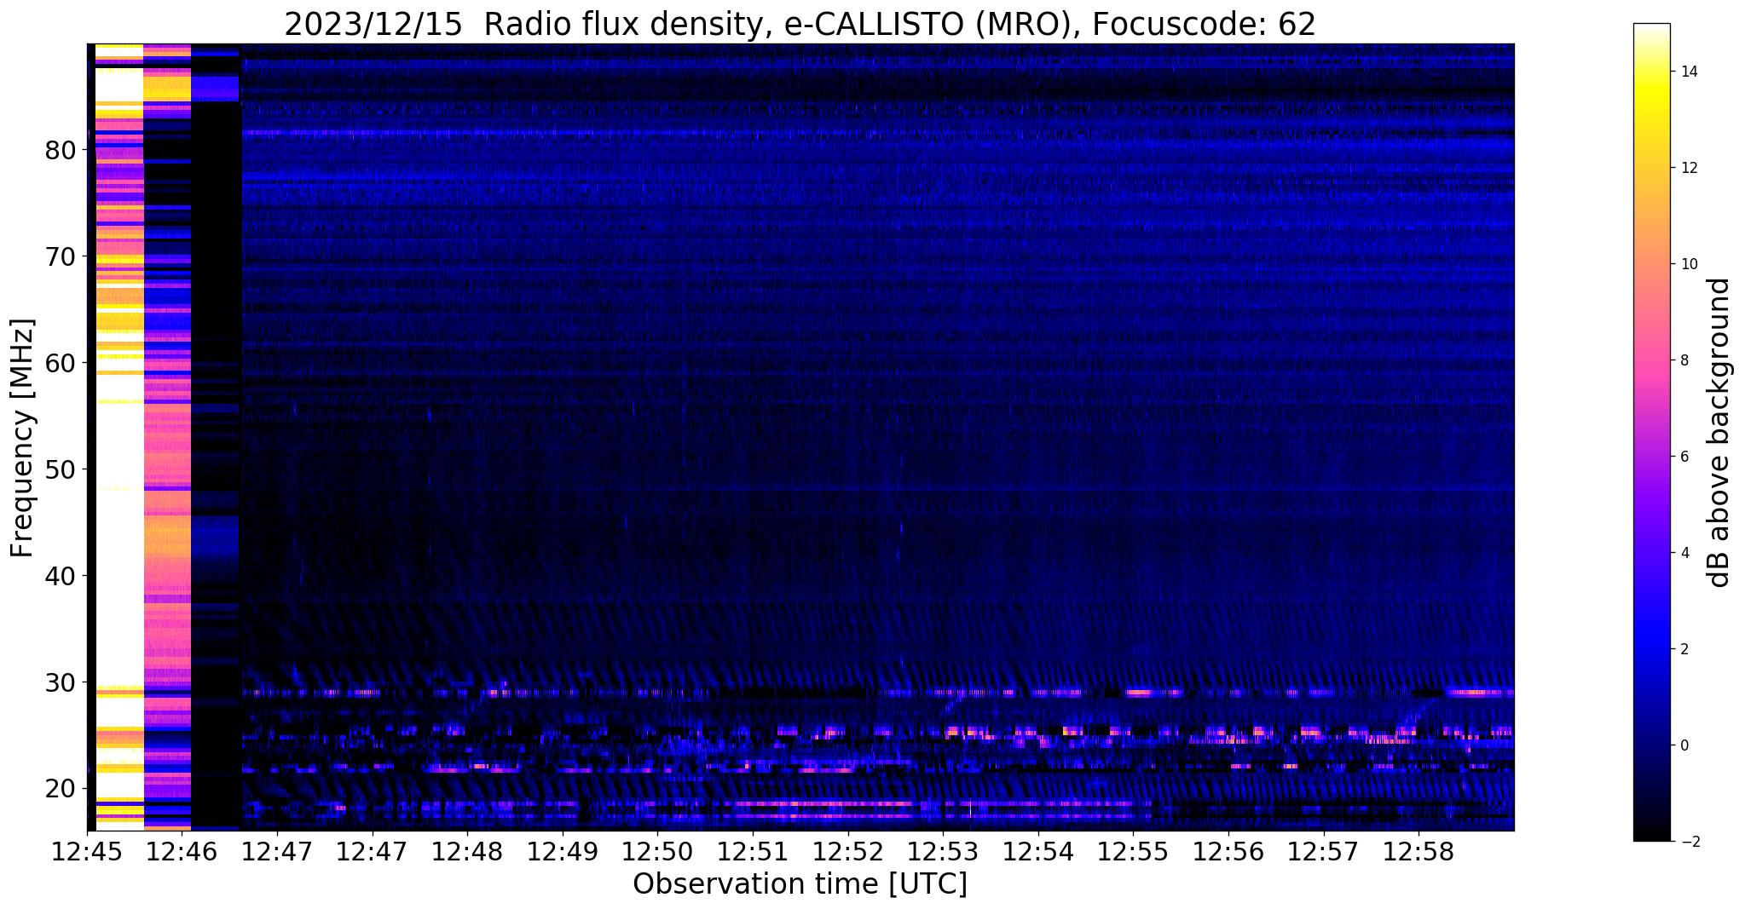The height and width of the screenshot is (909, 1745).
Task: Click the 'dB above background' colorbar label
Action: [x=1719, y=433]
